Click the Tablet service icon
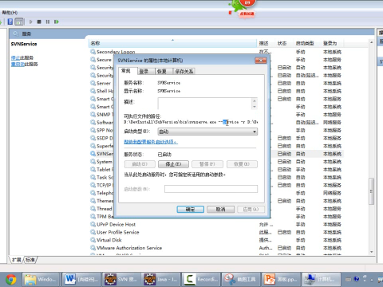383x287 pixels. pos(93,169)
